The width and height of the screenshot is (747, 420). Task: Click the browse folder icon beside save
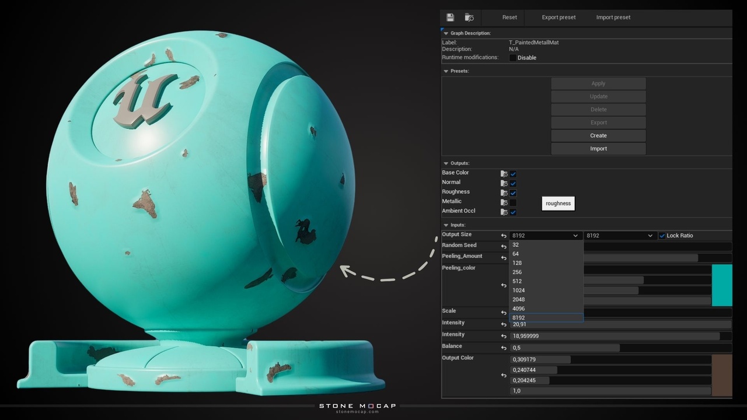coord(469,17)
